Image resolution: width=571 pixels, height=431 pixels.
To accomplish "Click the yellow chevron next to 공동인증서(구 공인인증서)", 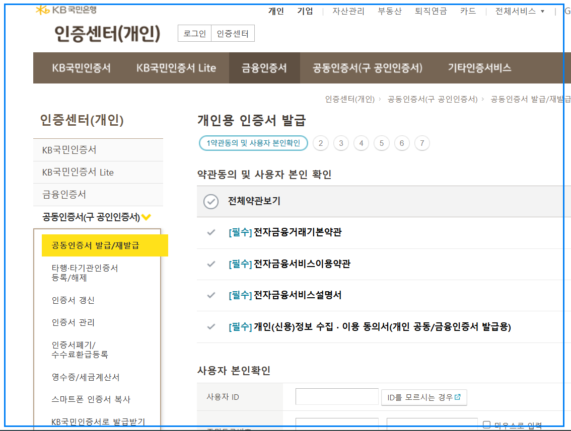I will pos(147,217).
